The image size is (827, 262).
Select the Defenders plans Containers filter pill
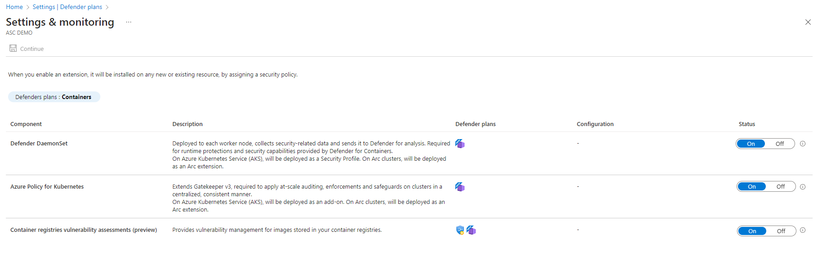coord(54,97)
